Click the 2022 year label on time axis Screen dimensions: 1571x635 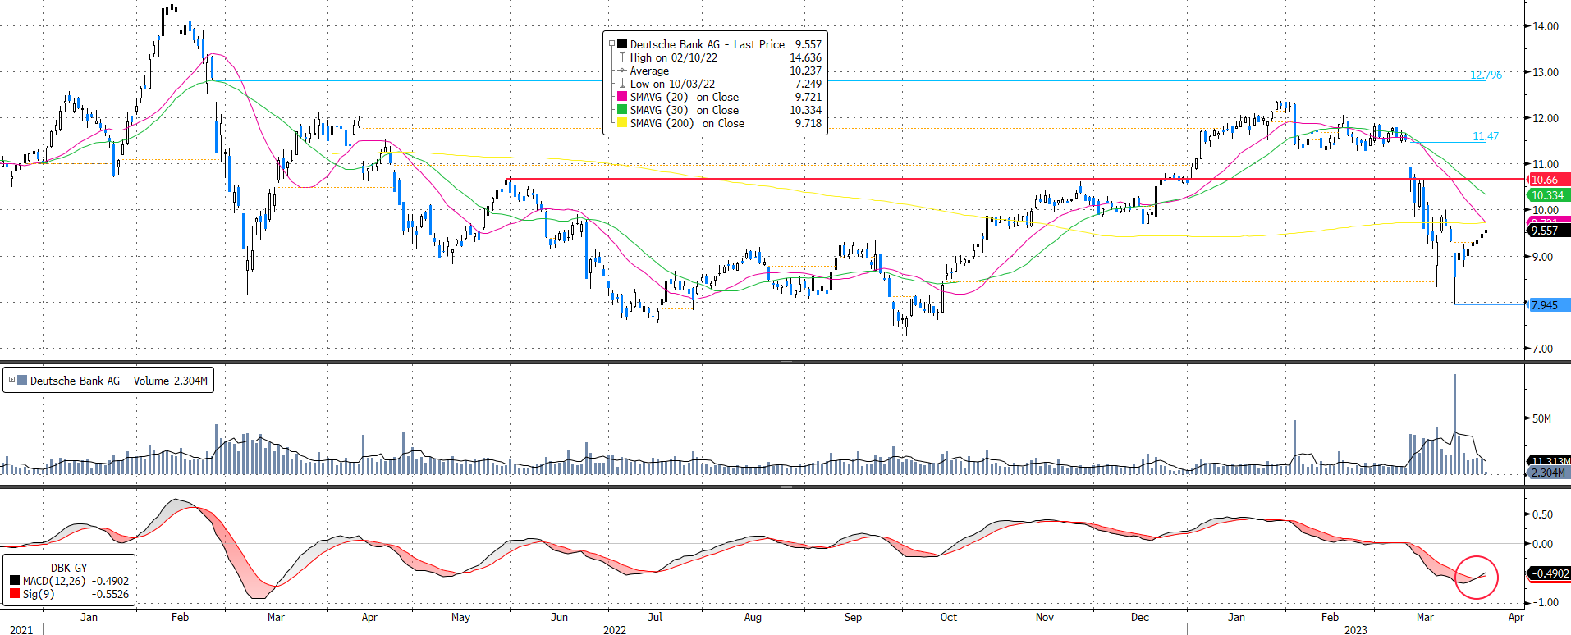click(x=614, y=630)
